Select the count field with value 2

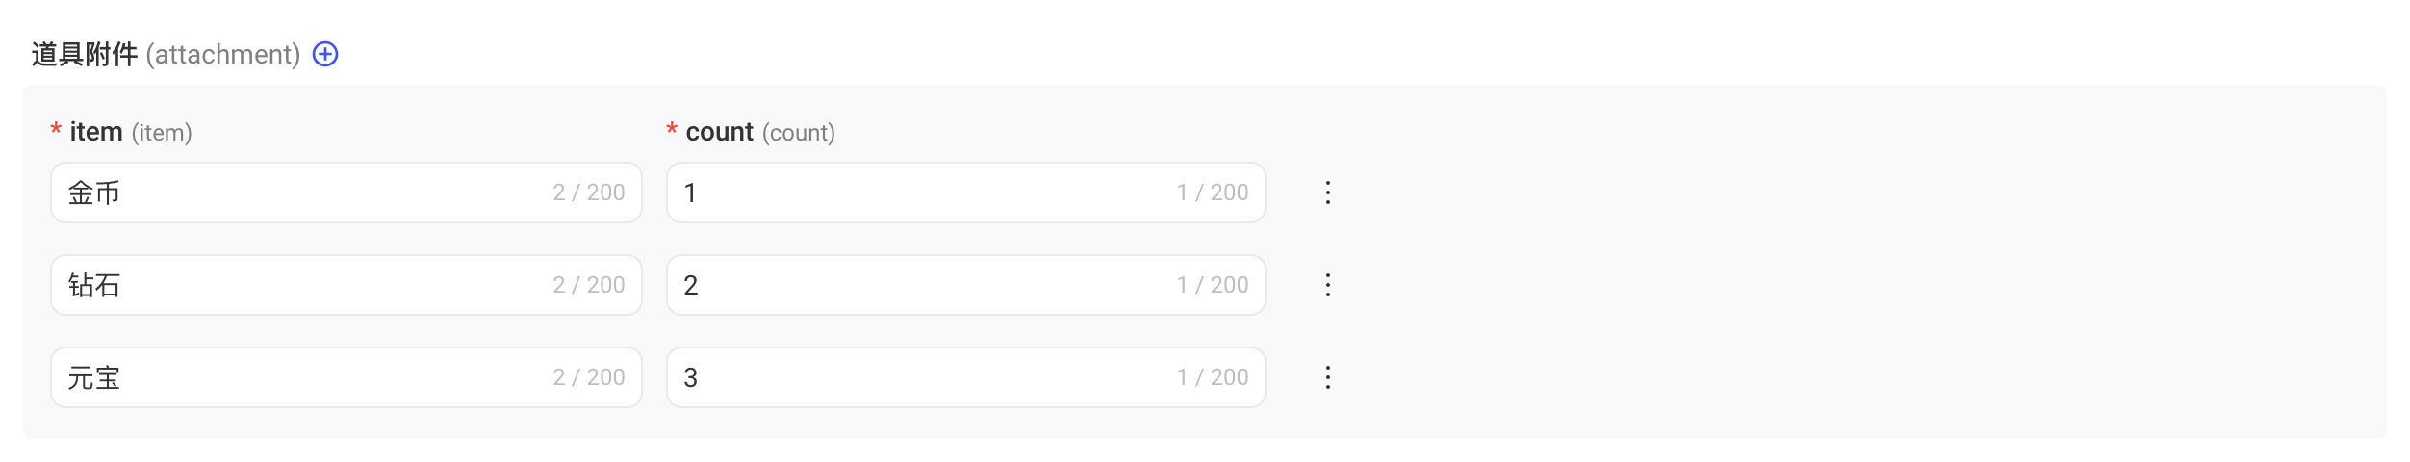click(x=965, y=285)
